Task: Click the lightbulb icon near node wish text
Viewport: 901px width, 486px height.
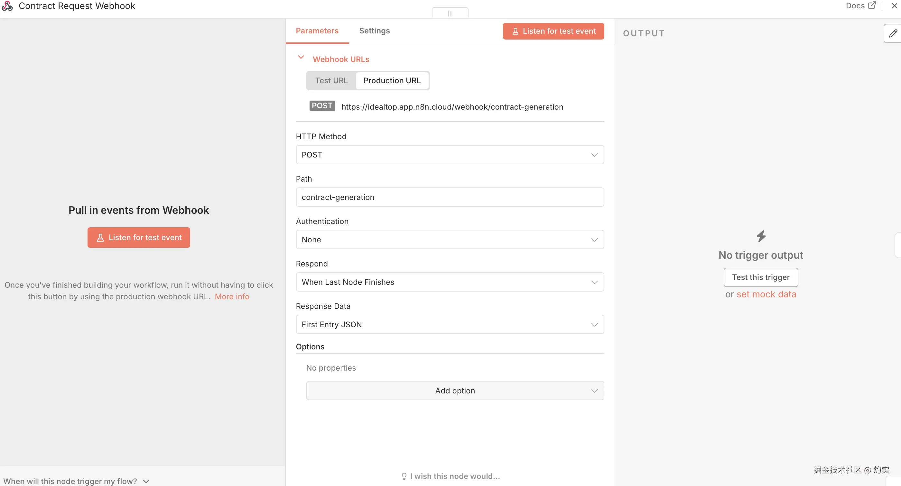Action: 404,476
